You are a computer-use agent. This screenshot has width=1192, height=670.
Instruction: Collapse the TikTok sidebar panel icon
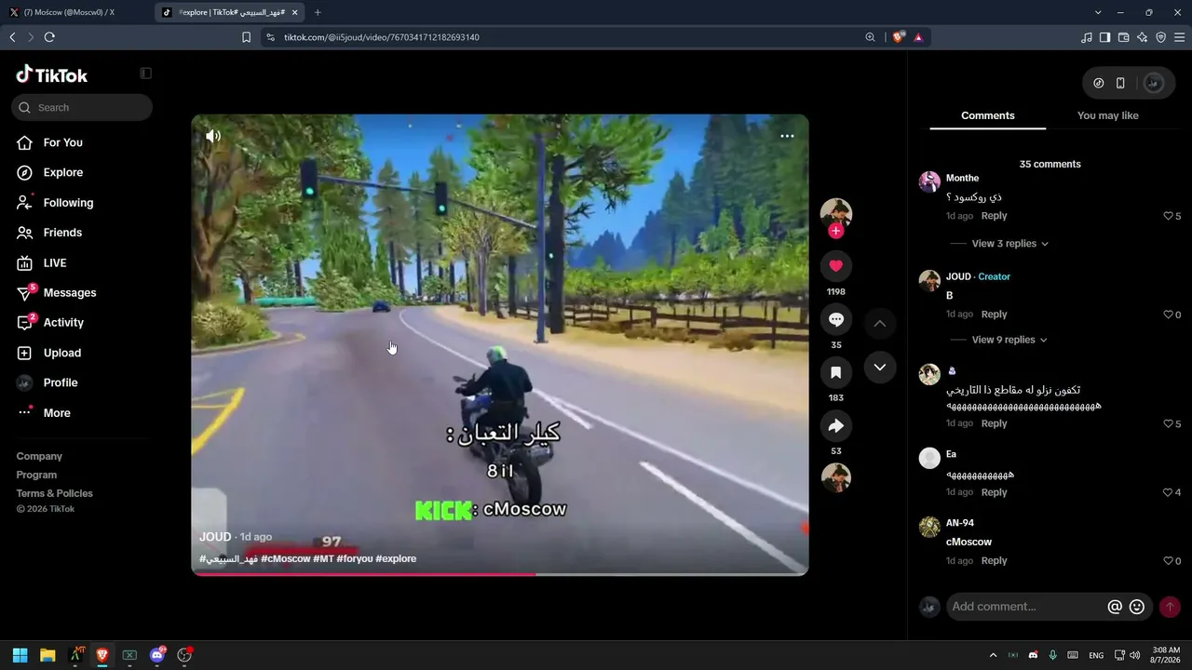tap(145, 74)
